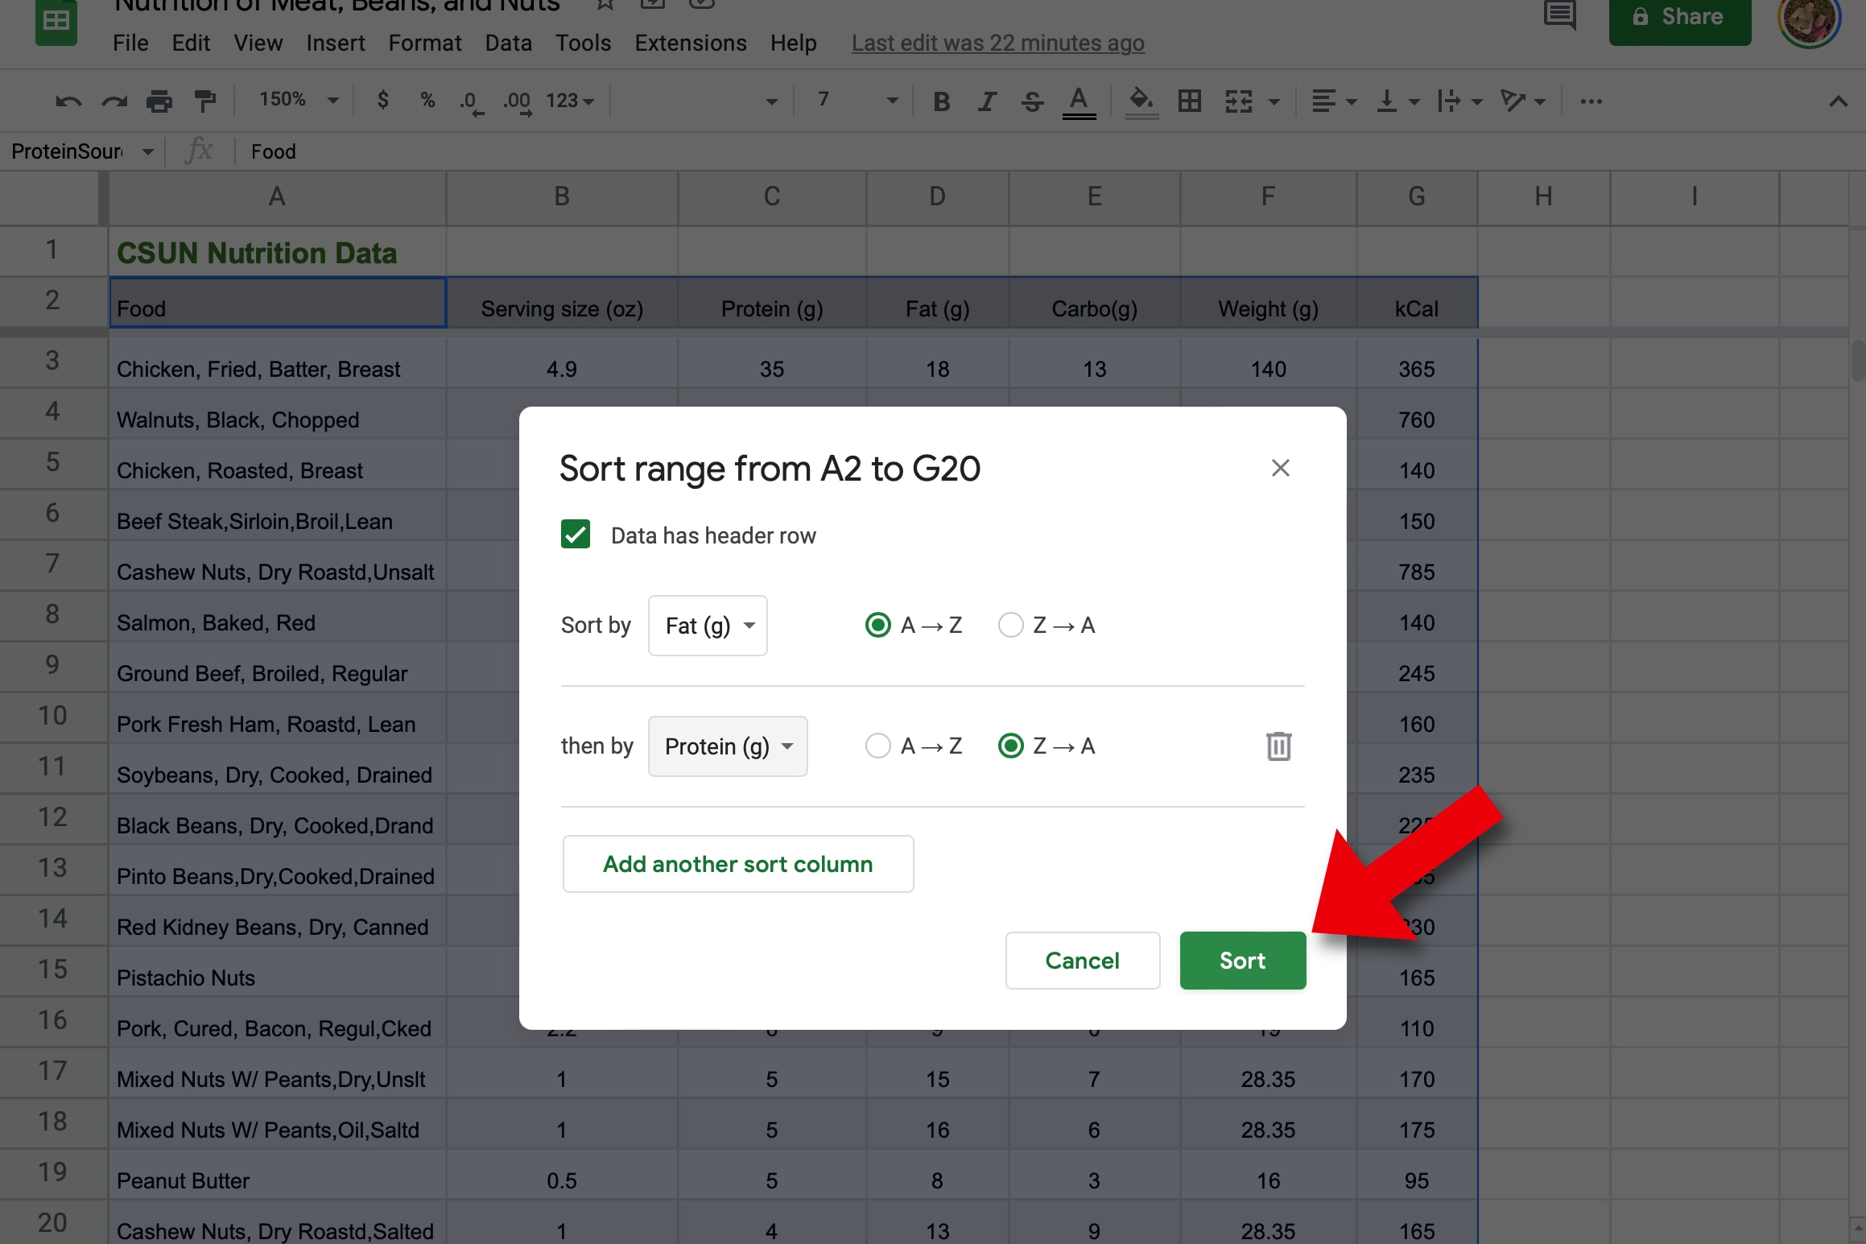Open the then by Protein (g) dropdown
The width and height of the screenshot is (1866, 1244).
(728, 746)
